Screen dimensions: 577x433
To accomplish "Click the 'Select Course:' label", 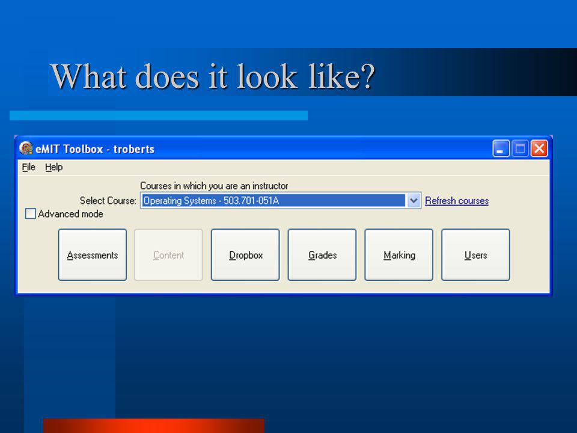I will tap(108, 201).
